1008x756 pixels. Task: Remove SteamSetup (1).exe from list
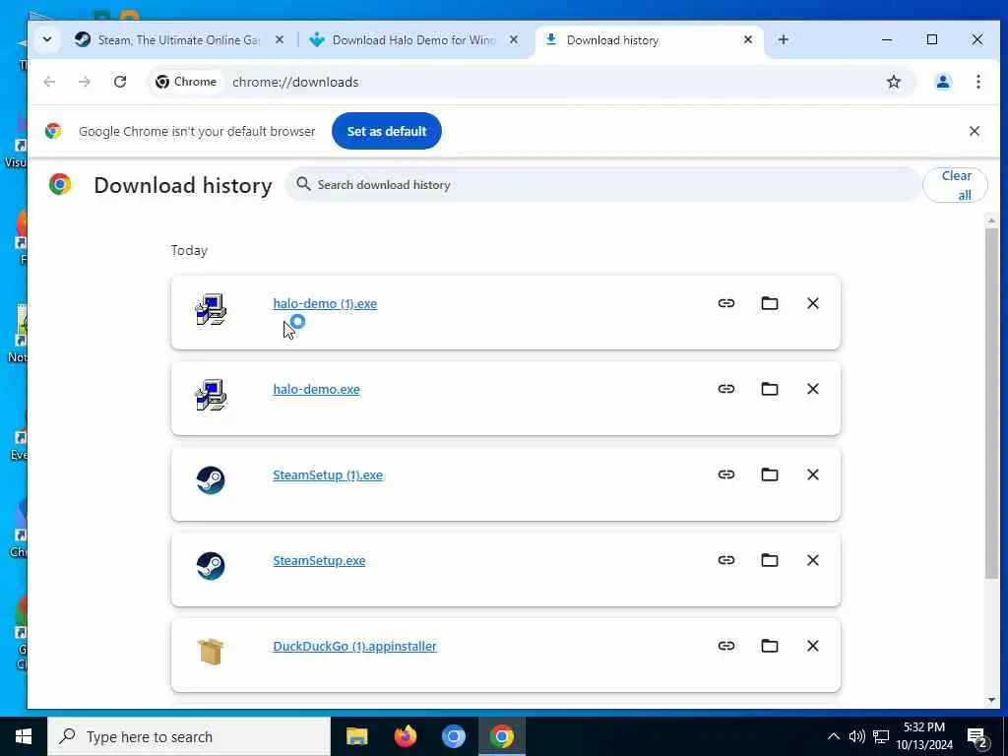coord(812,474)
